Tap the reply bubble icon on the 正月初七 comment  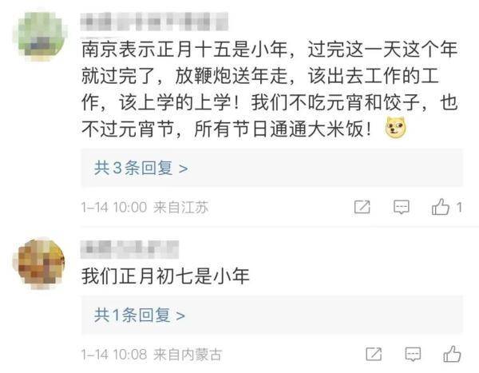[x=413, y=353]
